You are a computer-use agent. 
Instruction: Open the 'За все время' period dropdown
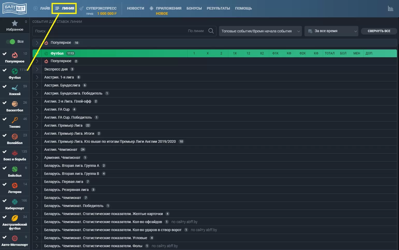coord(331,31)
